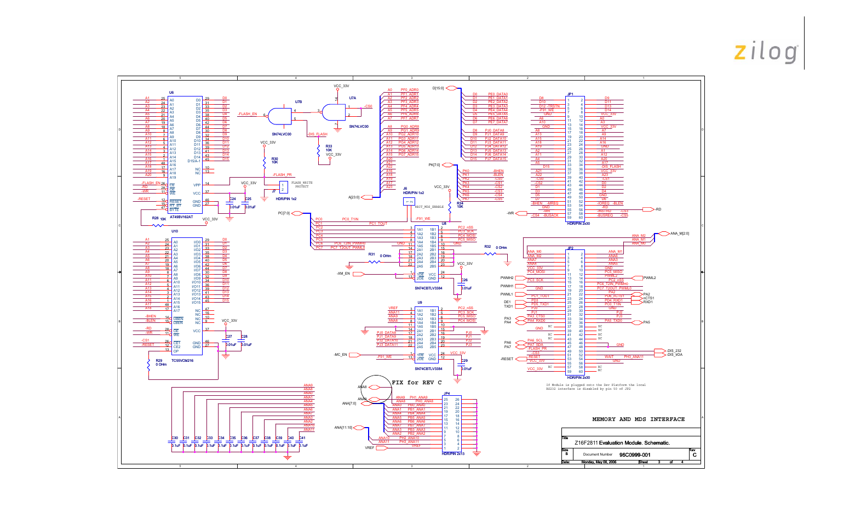Click the 'PWMH2' signal label
The height and width of the screenshot is (523, 861).
coord(507,278)
